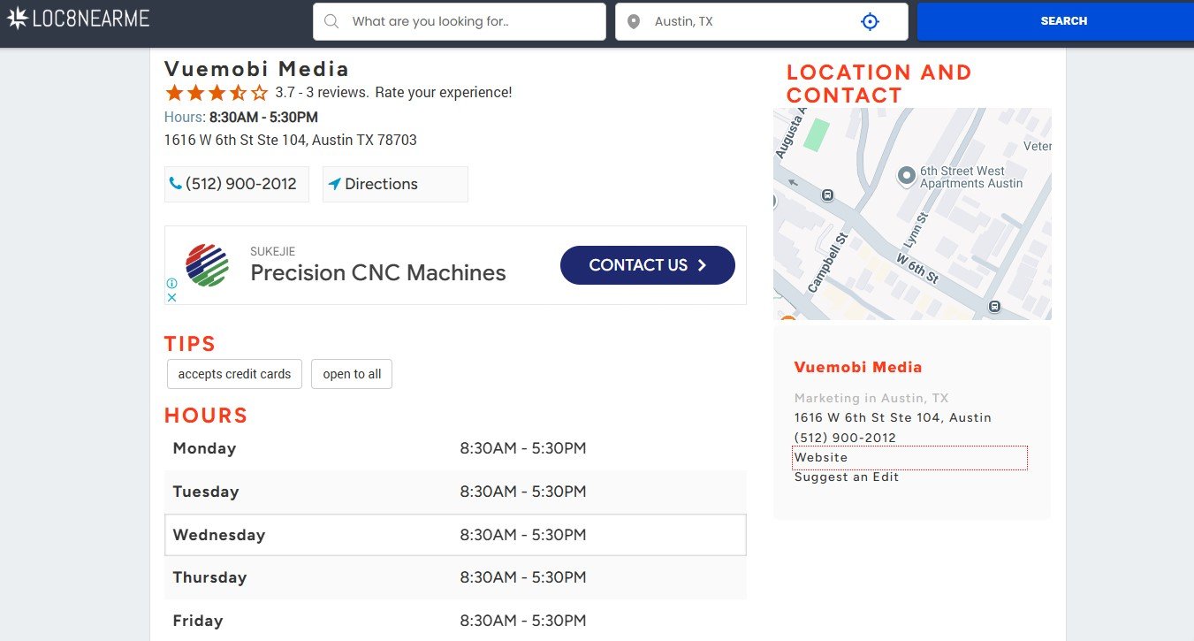
Task: Select the Wednesday hours row
Action: (455, 535)
